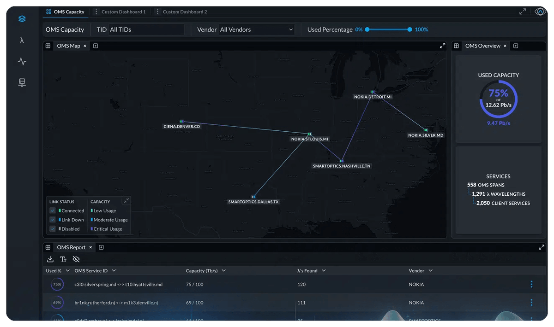The height and width of the screenshot is (327, 554).
Task: Open Custom Dashboard 1 tab options dots
Action: (x=96, y=12)
